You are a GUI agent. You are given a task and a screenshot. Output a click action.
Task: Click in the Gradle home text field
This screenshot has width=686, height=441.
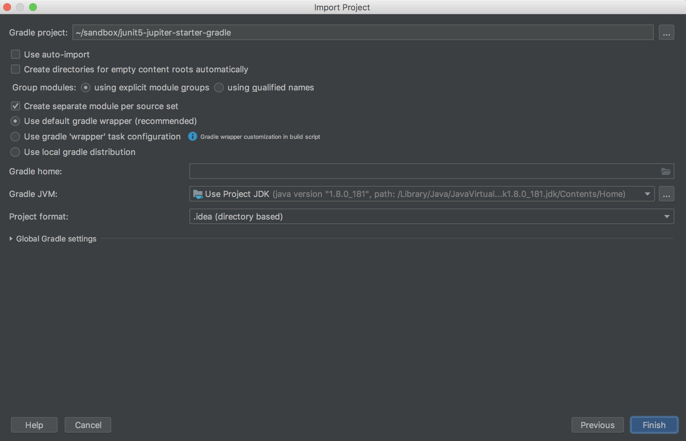click(x=423, y=171)
